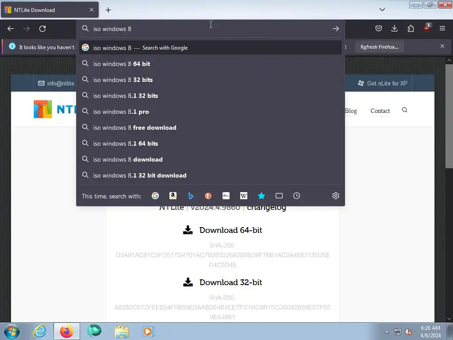
Task: Click the info@ntlite email link
Action: pyautogui.click(x=57, y=83)
